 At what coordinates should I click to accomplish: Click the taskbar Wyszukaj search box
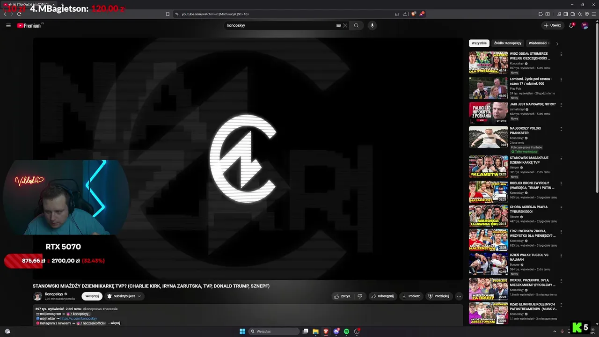[274, 331]
